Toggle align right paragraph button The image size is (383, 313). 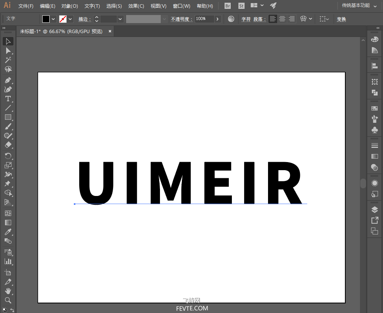[291, 19]
